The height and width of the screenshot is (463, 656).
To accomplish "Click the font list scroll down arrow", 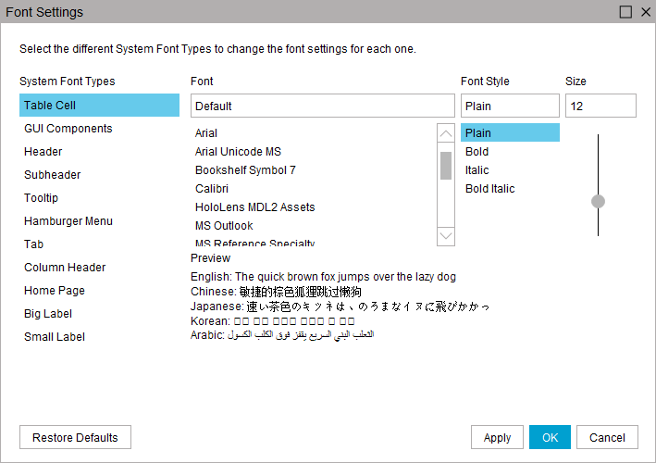I will click(x=446, y=236).
